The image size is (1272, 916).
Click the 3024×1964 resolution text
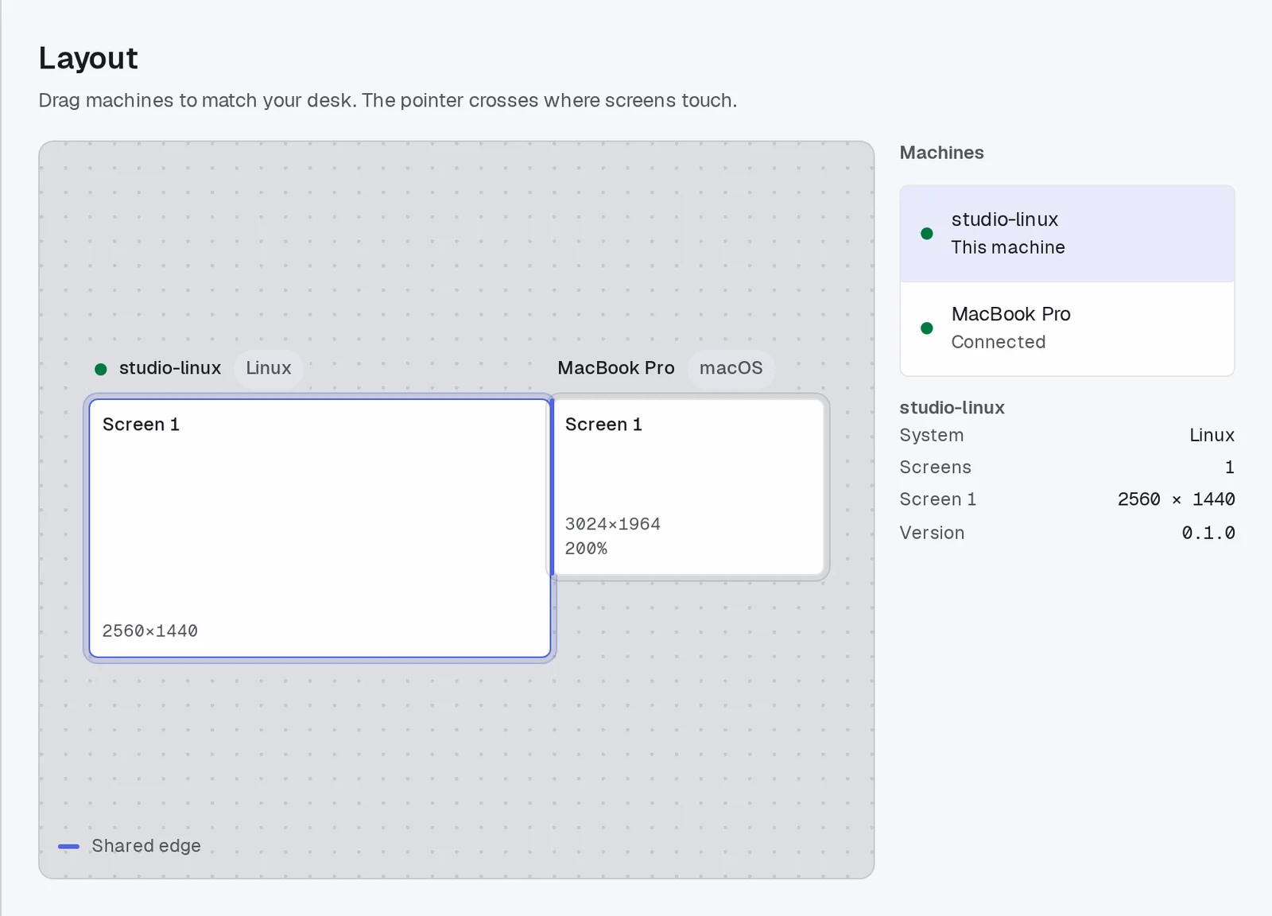pos(613,524)
